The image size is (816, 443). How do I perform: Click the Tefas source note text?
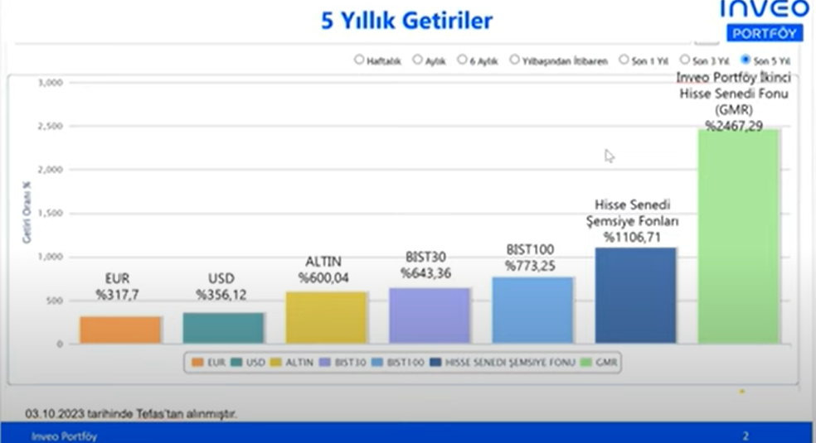point(131,414)
